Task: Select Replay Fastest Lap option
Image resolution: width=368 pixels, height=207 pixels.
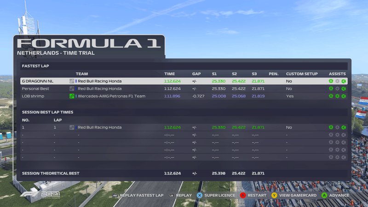Action: click(x=142, y=195)
